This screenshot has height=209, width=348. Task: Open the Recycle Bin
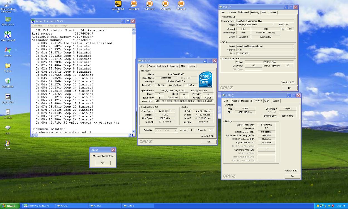tap(8, 82)
